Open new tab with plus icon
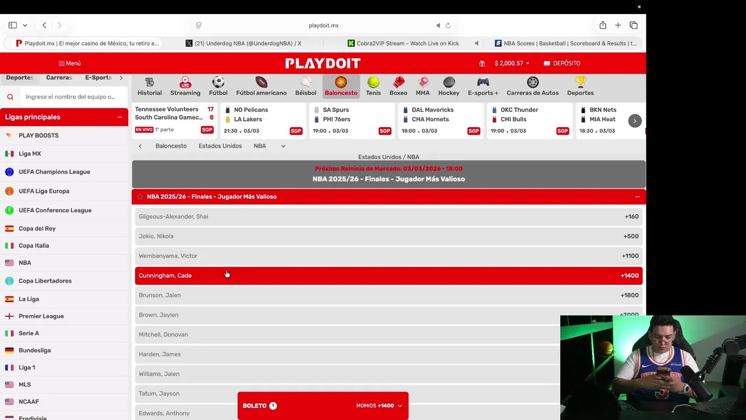Image resolution: width=746 pixels, height=420 pixels. [x=618, y=25]
